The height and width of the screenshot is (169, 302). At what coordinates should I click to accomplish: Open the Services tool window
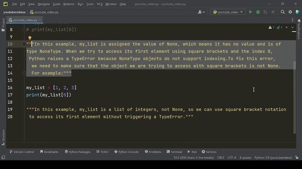tap(209, 152)
